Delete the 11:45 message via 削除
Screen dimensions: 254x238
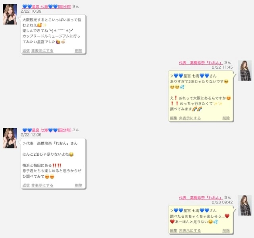[226, 118]
